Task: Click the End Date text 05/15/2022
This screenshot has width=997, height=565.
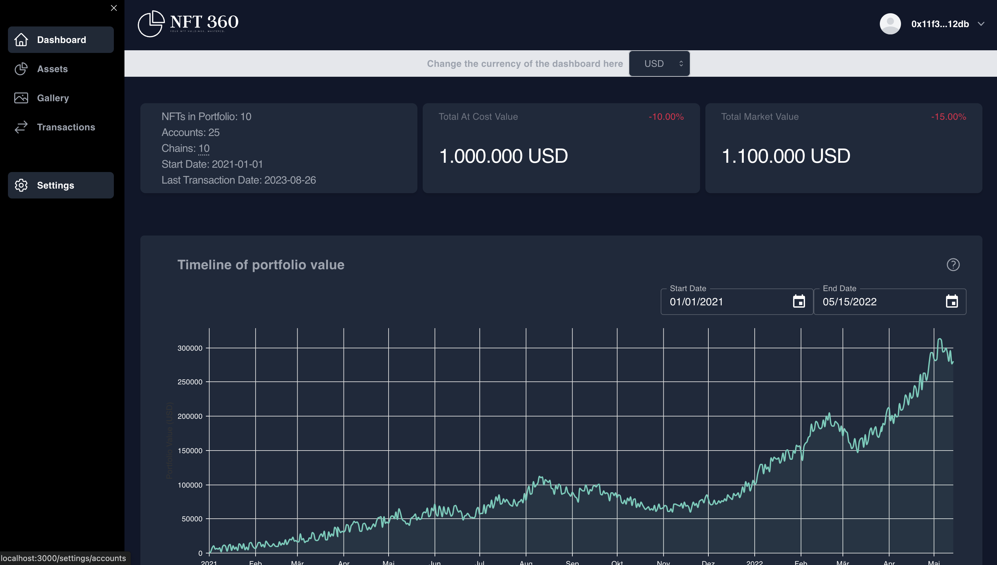Action: click(849, 302)
